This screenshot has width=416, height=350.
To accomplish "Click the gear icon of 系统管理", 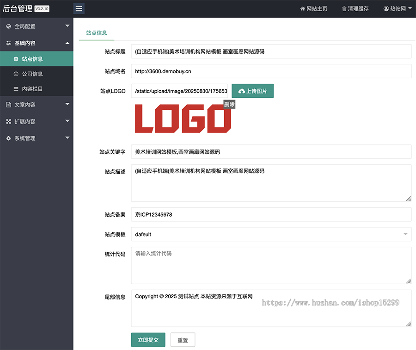I will tap(9, 138).
